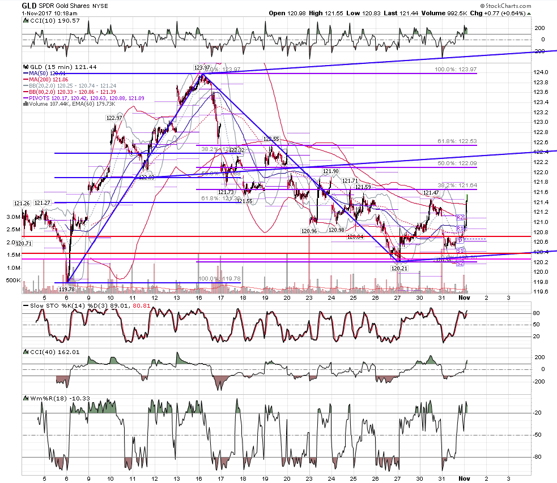Click the P pivot marker box
The width and height of the screenshot is (557, 483).
click(460, 240)
